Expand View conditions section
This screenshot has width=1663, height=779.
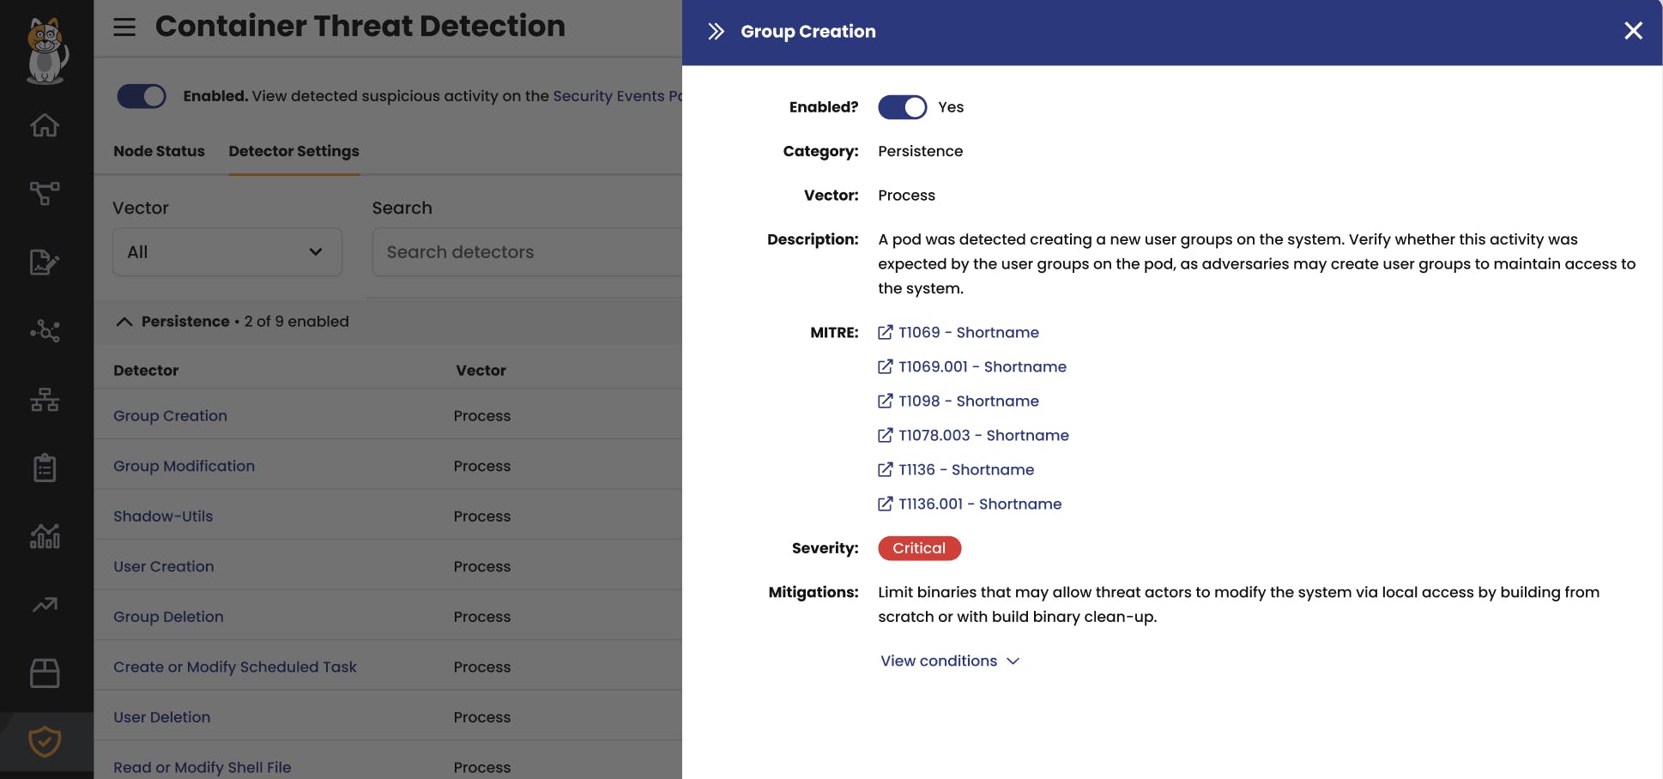(949, 661)
